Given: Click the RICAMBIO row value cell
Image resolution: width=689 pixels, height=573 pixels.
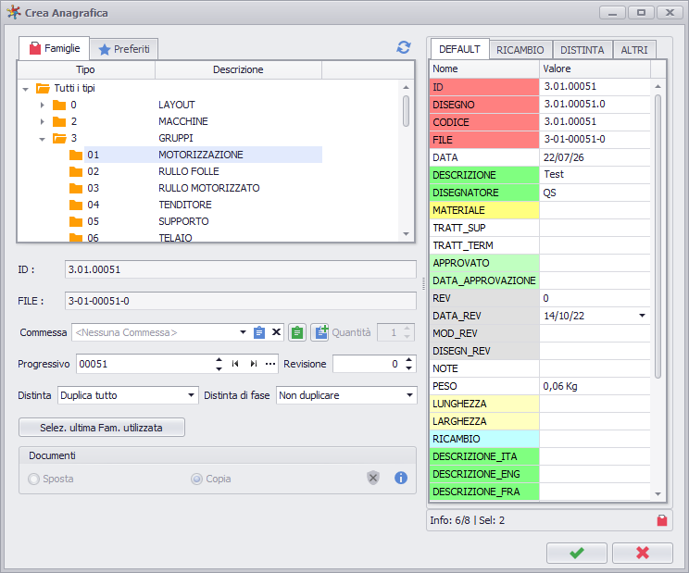Looking at the screenshot, I should (595, 439).
